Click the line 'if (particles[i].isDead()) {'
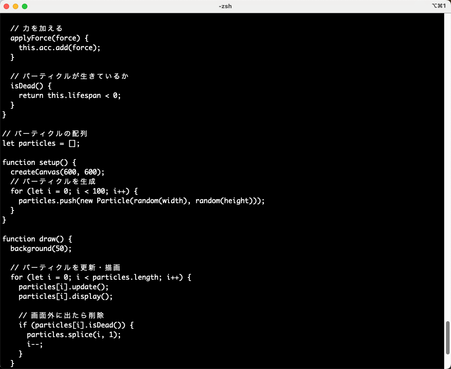Viewport: 451px width, 369px height. [76, 325]
